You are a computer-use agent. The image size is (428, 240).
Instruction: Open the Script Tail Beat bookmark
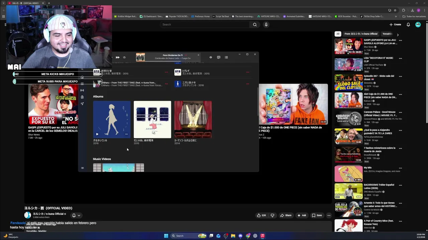[x=221, y=16]
